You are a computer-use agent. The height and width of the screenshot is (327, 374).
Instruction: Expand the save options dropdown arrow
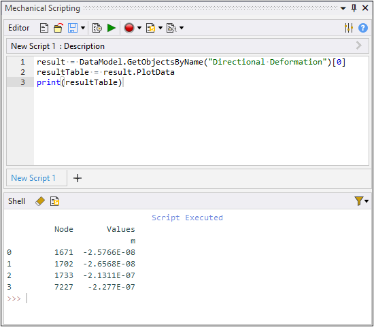click(83, 28)
